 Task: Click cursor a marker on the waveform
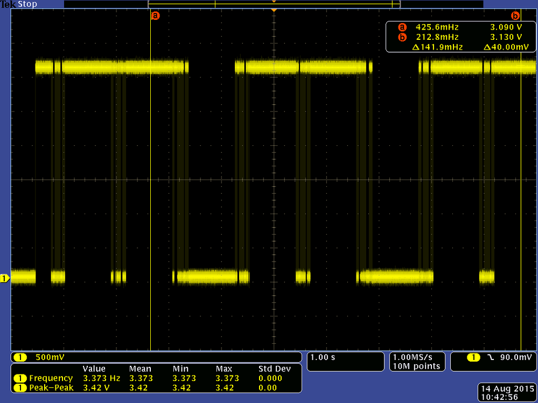(156, 16)
